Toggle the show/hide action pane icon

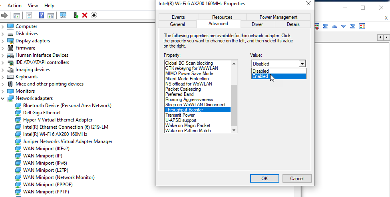tap(51, 16)
